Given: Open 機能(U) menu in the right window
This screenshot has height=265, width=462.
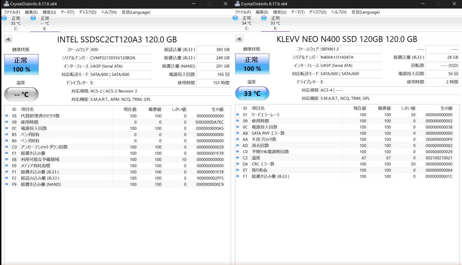Looking at the screenshot, I should pos(280,12).
